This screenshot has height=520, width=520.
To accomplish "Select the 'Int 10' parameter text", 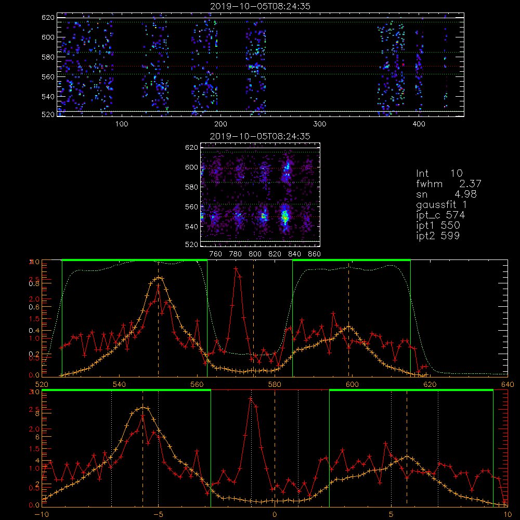I will tap(439, 173).
